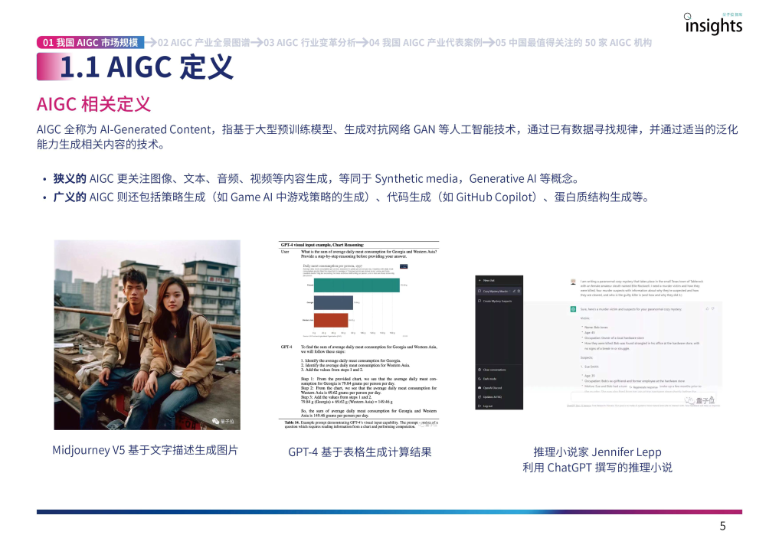Give a thumbs down on the ChatGPT response
Image resolution: width=779 pixels, height=551 pixels.
click(x=713, y=308)
